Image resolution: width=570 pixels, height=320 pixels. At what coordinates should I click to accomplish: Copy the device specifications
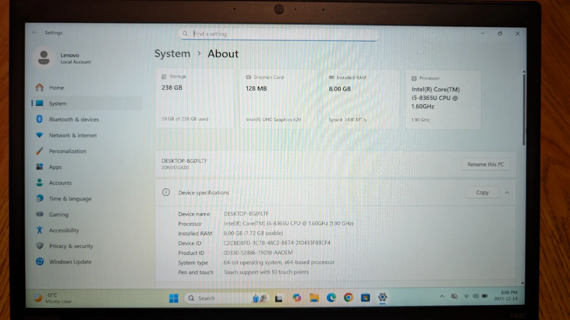pyautogui.click(x=482, y=193)
